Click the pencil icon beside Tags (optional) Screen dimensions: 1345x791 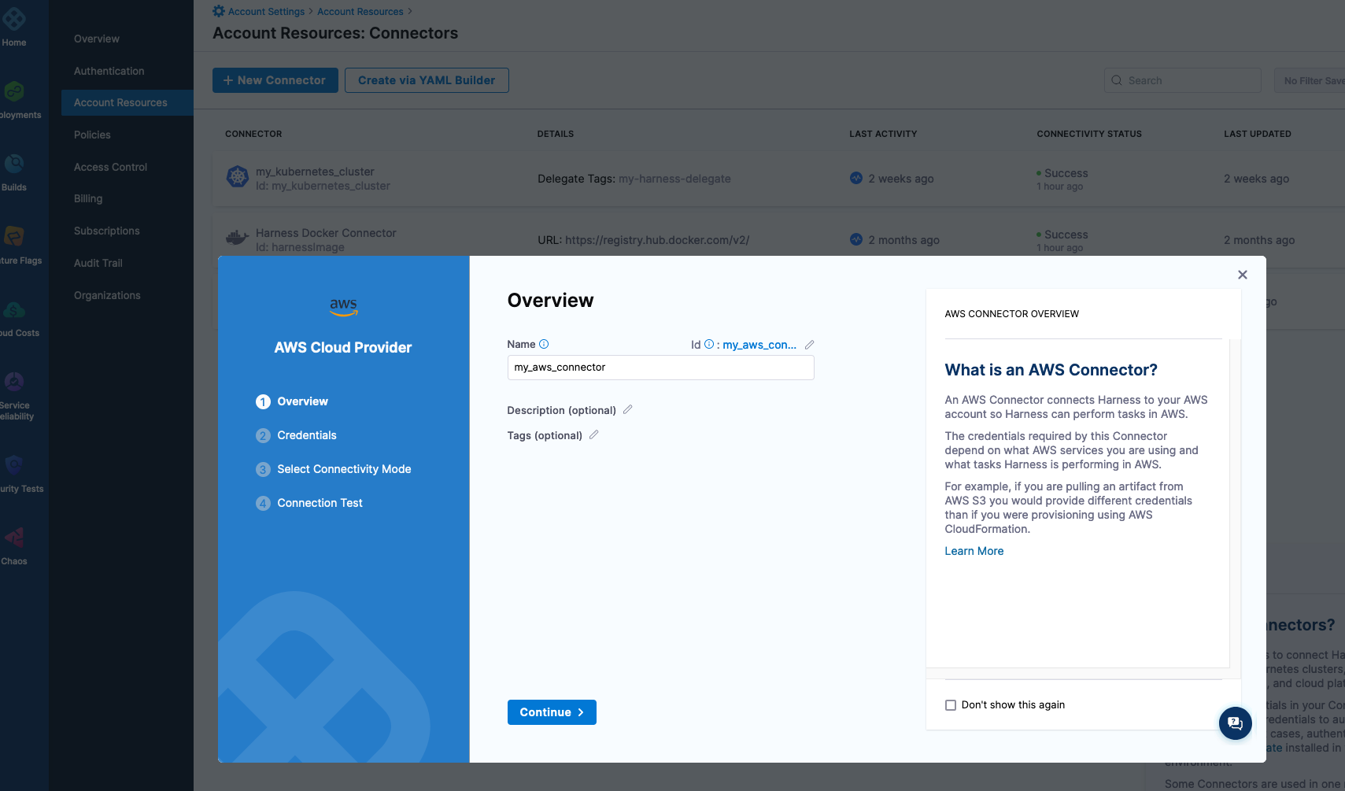click(593, 434)
